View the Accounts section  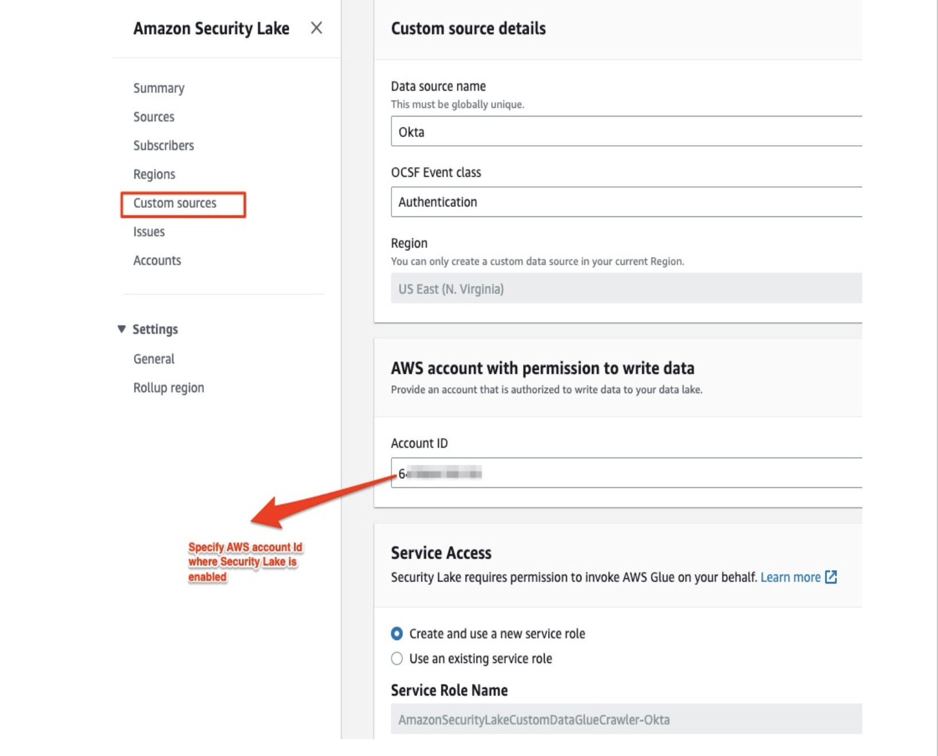(156, 260)
